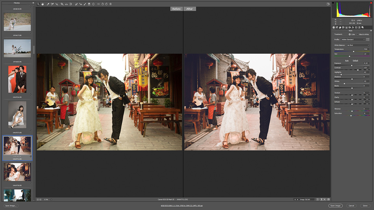Image resolution: width=374 pixels, height=210 pixels.
Task: Open the Lens Corrections panel tab
Action: [350, 27]
